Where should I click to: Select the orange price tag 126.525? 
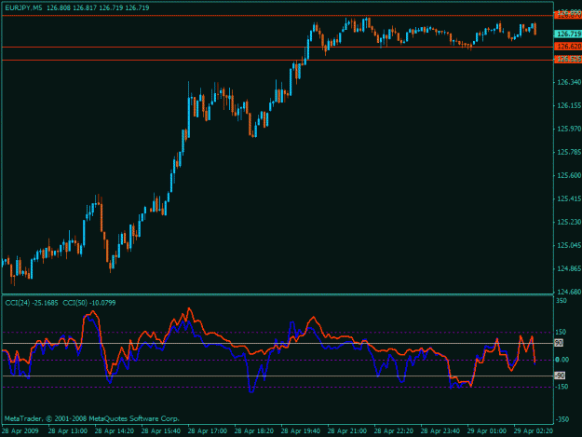point(568,59)
